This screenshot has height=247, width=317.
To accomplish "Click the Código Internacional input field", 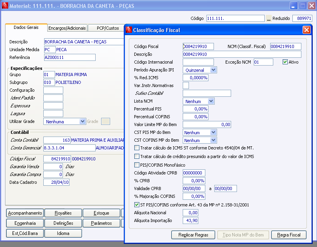I will click(198, 62).
